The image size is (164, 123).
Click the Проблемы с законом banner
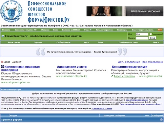(125, 11)
